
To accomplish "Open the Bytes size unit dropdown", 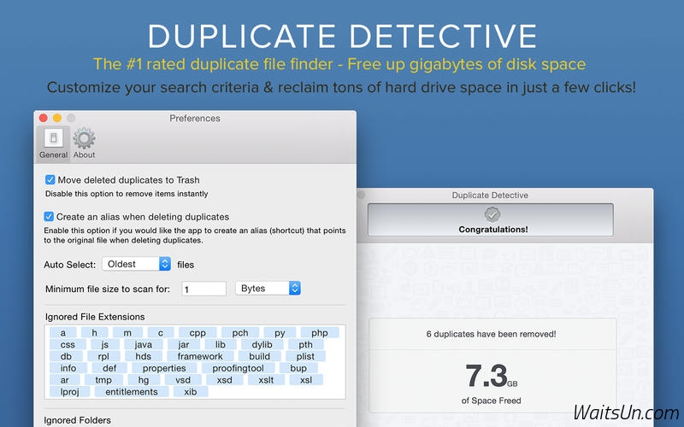I will 268,289.
